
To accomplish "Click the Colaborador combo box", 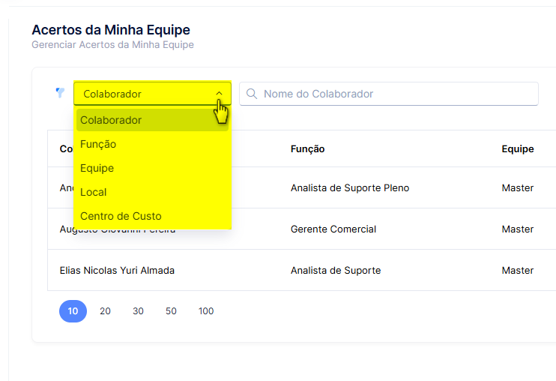I will coord(152,94).
